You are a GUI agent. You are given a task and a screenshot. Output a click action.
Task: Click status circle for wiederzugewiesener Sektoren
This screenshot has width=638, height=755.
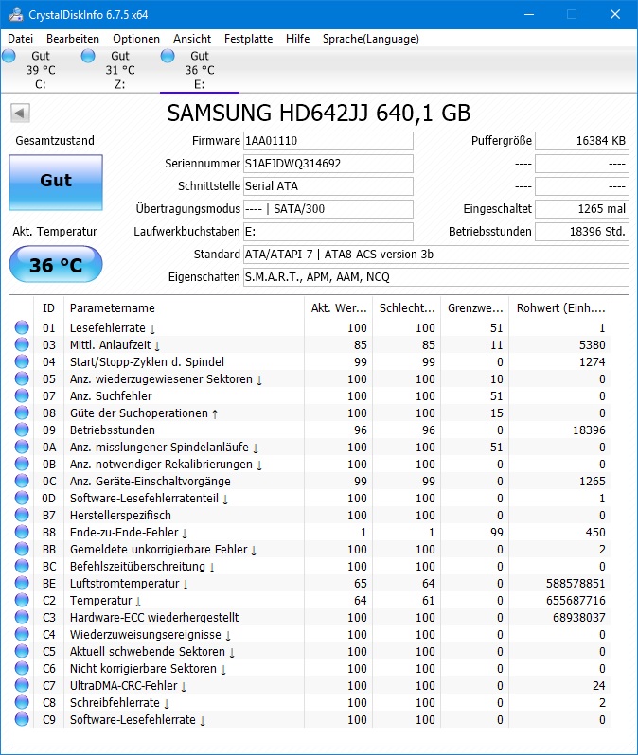coord(22,378)
